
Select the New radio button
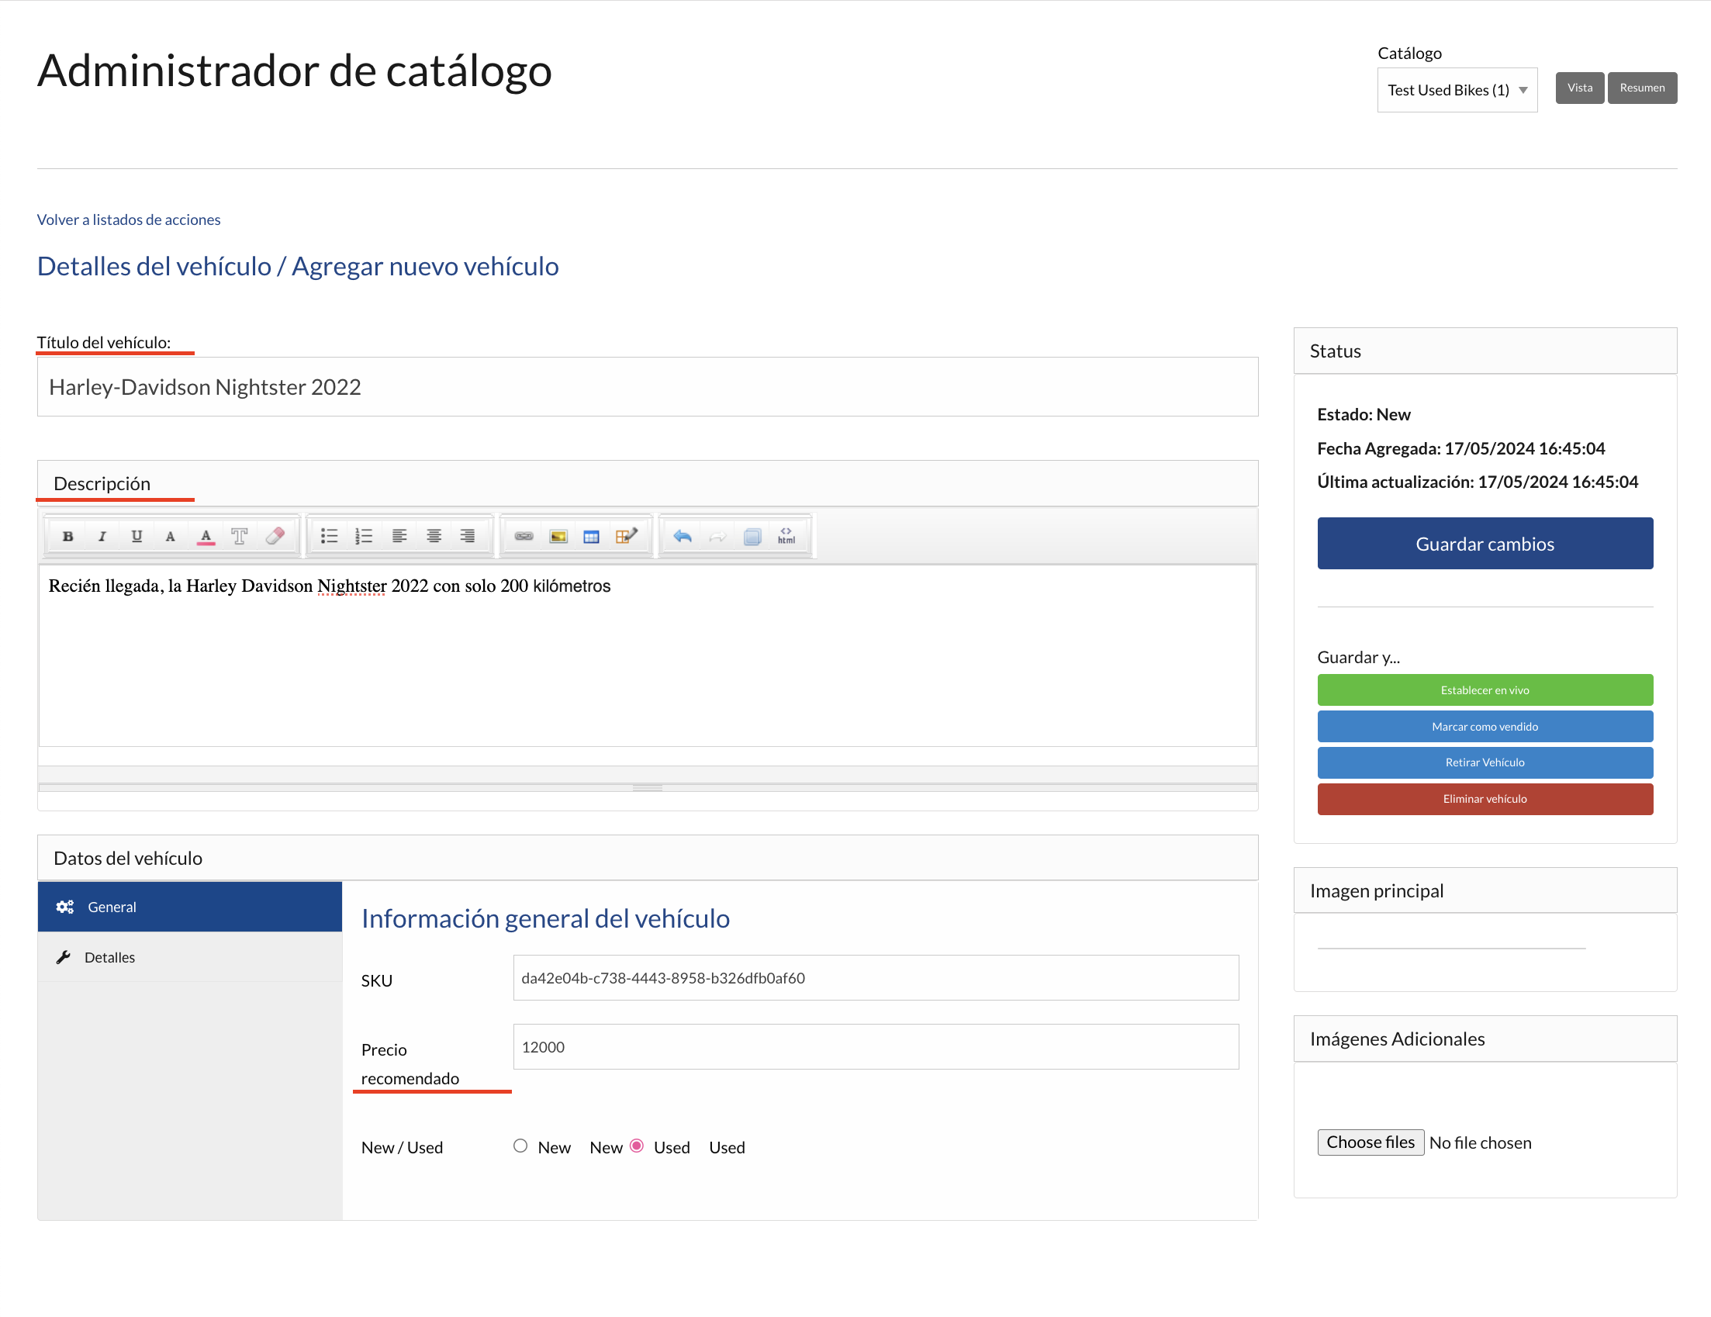tap(520, 1146)
